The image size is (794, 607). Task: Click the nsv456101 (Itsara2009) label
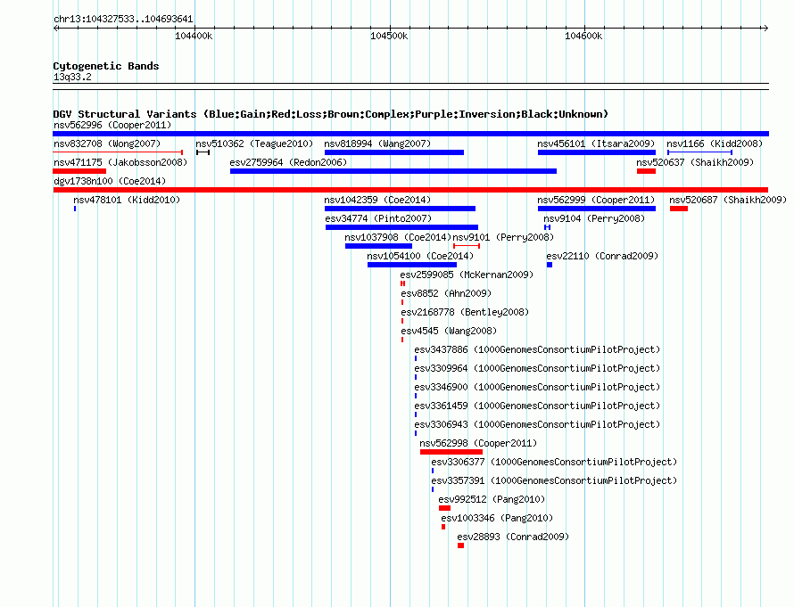[596, 144]
